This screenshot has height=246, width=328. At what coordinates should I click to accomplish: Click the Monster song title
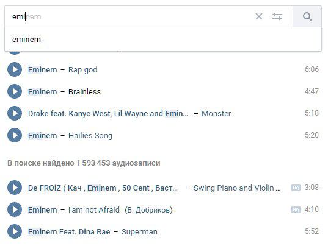(216, 114)
